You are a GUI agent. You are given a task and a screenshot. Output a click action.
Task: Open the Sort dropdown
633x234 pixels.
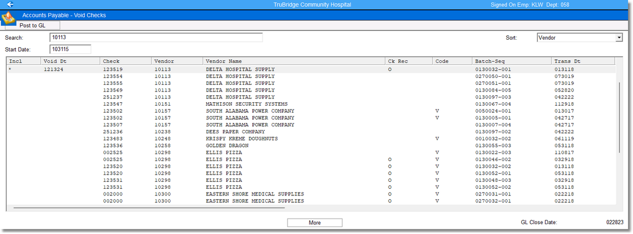click(x=619, y=38)
